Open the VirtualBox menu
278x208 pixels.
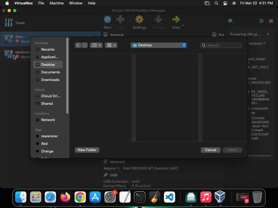point(23,3)
